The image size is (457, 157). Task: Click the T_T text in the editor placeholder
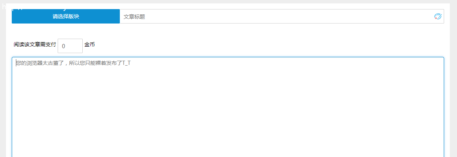pos(127,63)
